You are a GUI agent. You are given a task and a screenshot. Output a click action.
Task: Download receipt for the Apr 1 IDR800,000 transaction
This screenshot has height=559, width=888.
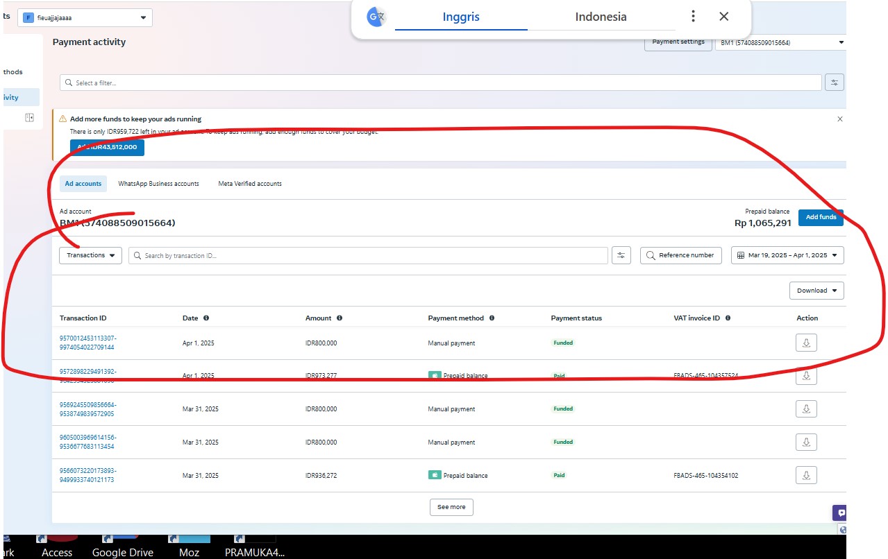[806, 343]
